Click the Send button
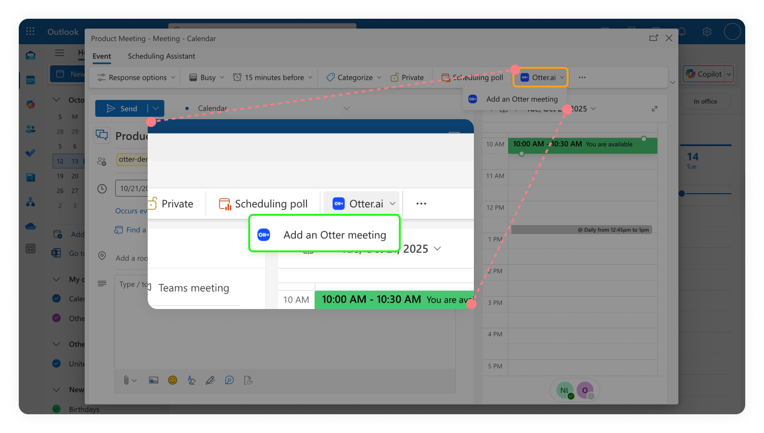The image size is (764, 433). click(x=122, y=109)
